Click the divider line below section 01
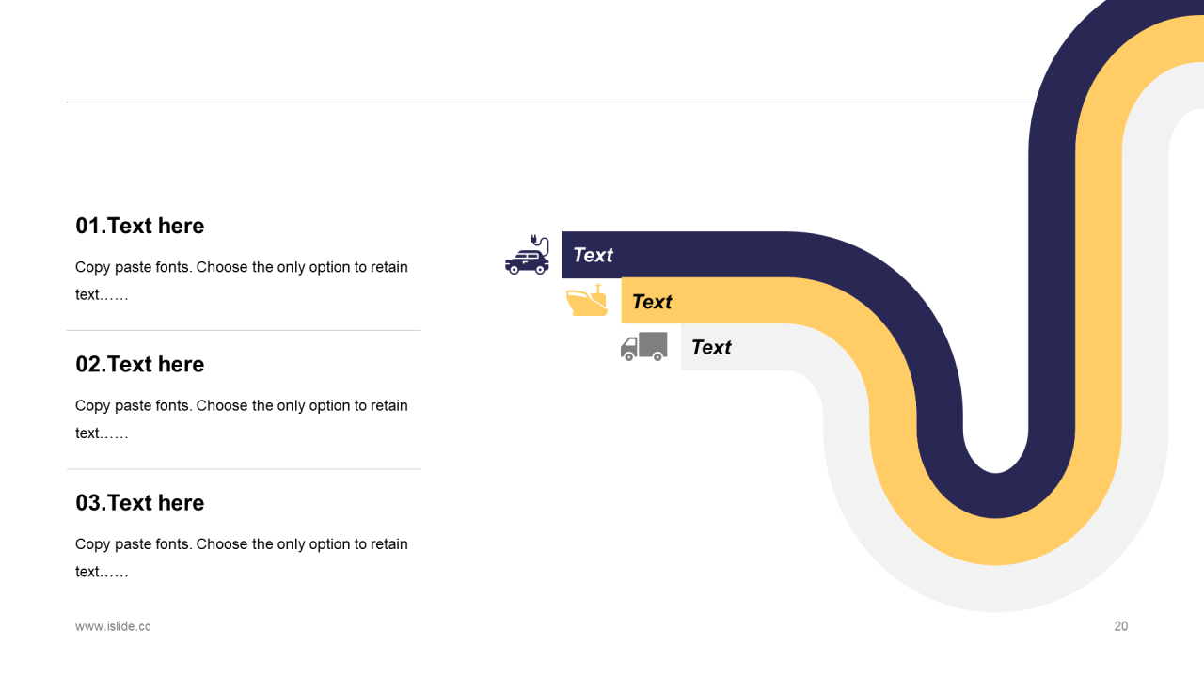 pyautogui.click(x=244, y=330)
